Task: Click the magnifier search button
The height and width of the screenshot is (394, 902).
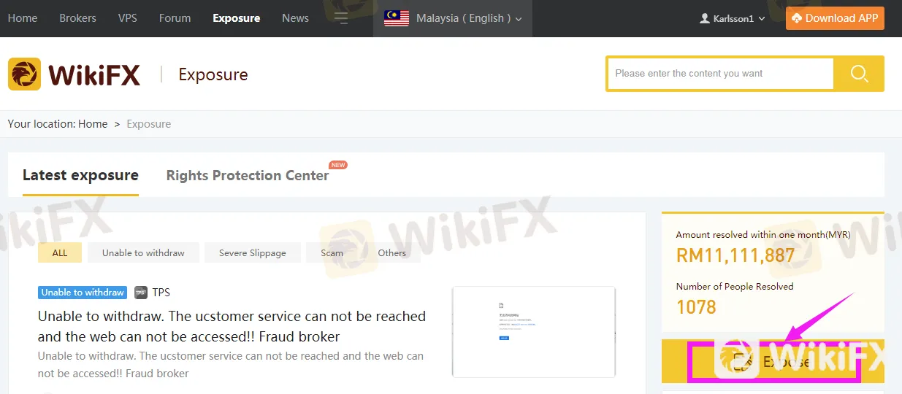Action: [860, 74]
